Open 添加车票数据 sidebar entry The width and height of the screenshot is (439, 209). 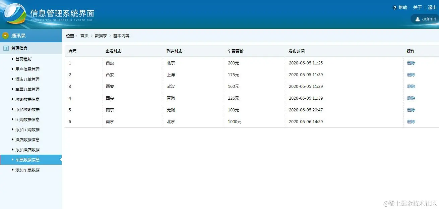pos(27,170)
